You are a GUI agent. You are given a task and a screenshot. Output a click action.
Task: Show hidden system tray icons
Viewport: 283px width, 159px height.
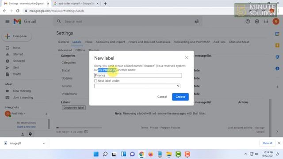point(246,154)
